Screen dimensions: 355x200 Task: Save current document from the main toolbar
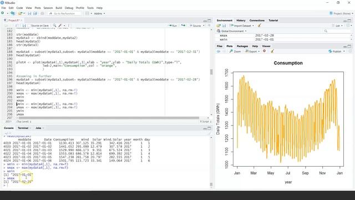(x=29, y=13)
